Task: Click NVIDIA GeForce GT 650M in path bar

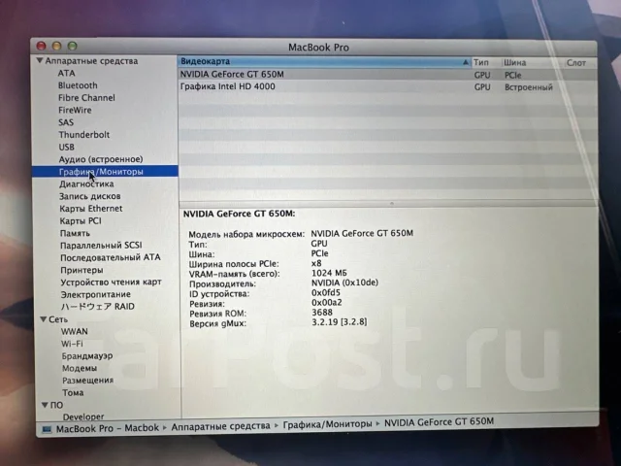Action: 439,422
